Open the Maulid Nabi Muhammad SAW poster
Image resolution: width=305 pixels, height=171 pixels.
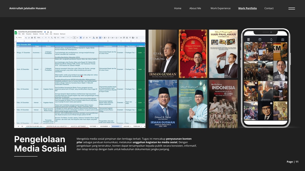(x=193, y=104)
